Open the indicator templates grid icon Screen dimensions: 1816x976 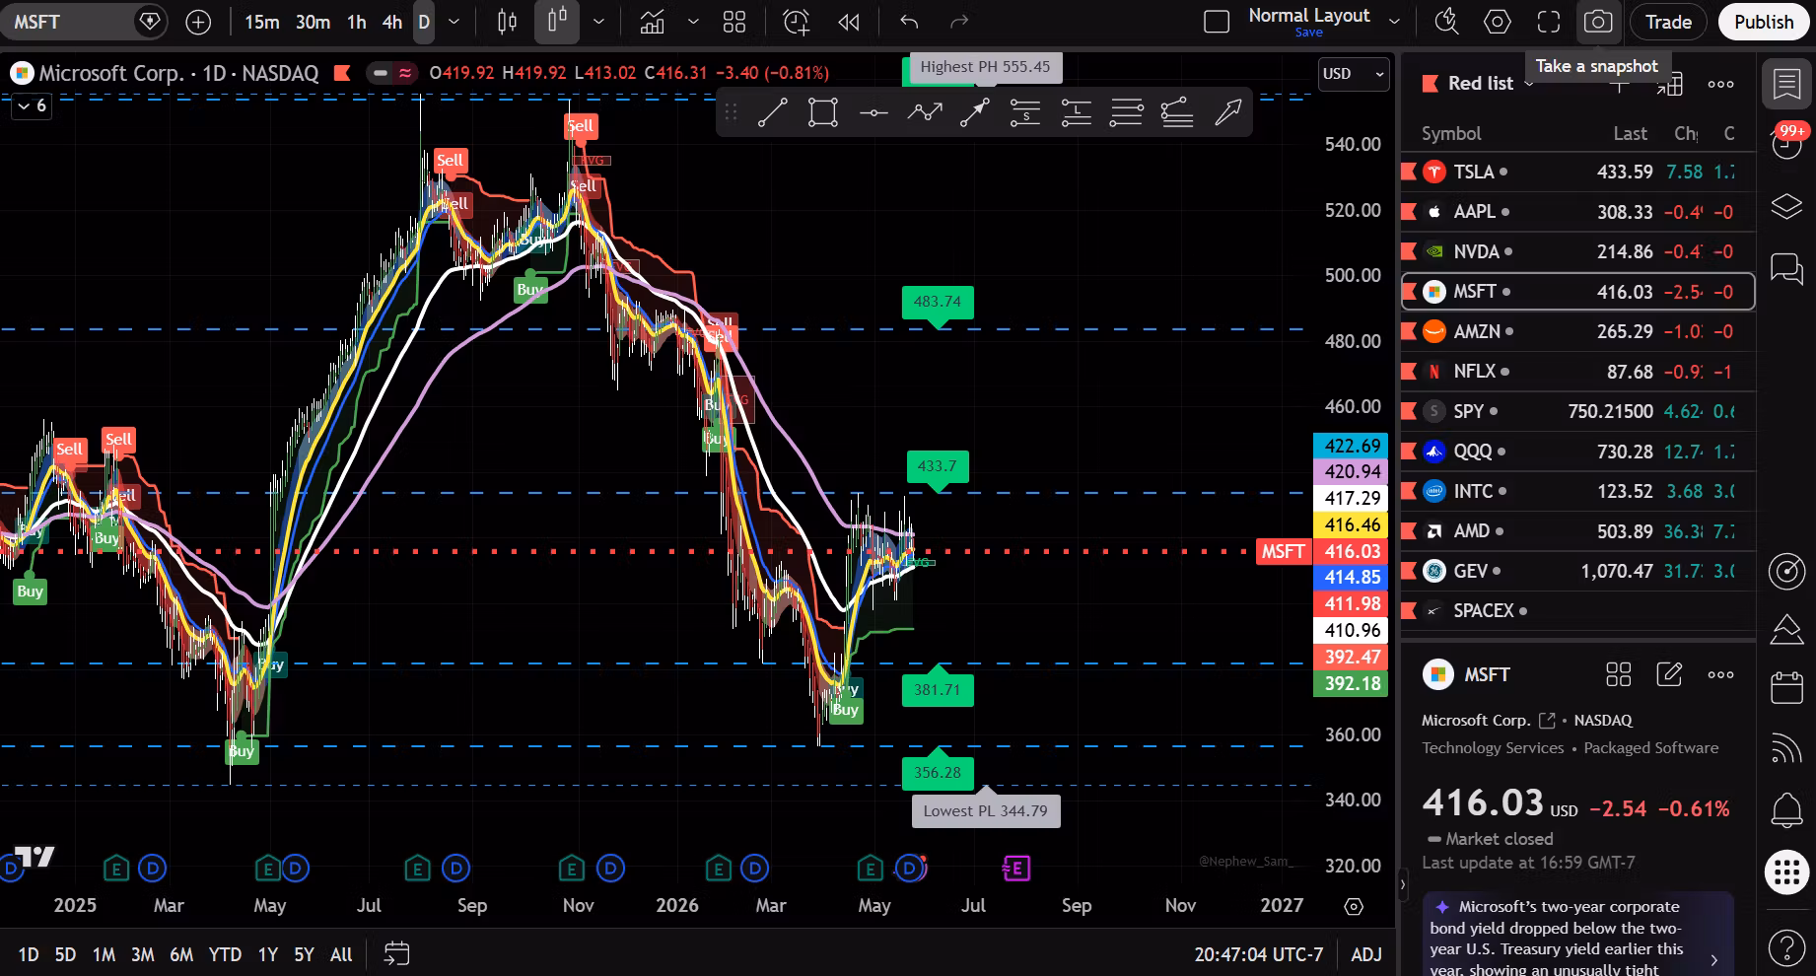[734, 22]
